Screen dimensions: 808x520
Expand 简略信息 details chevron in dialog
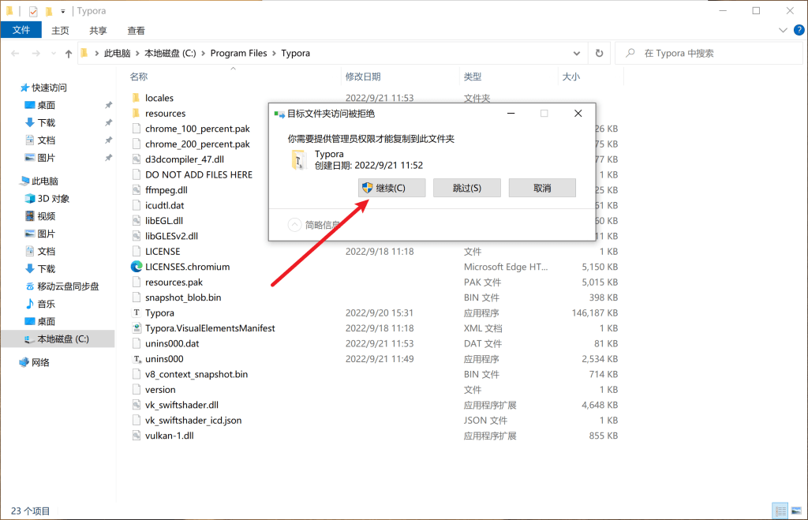coord(295,225)
